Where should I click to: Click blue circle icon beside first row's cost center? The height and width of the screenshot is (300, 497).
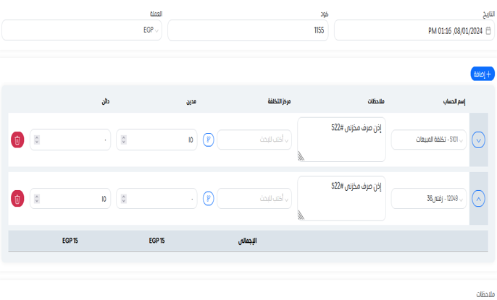pyautogui.click(x=209, y=140)
